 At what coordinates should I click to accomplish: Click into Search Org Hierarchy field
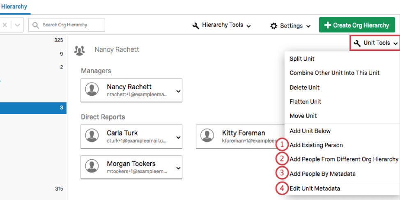click(70, 25)
